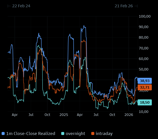The image size is (158, 139).
Task: Open the start date 22 Feb 24
Action: (x=21, y=6)
